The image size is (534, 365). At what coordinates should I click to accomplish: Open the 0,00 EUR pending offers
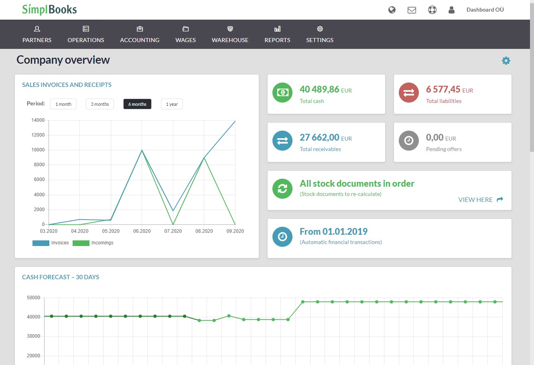[441, 137]
